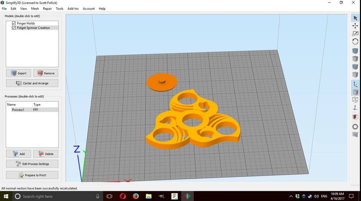
Task: Launch Firefox from the taskbar
Action: pyautogui.click(x=136, y=196)
